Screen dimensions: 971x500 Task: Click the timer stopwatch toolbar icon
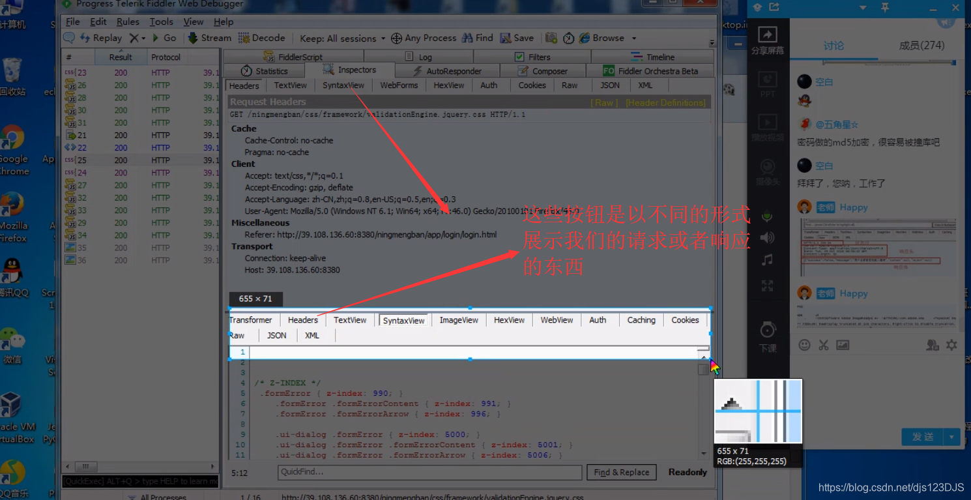point(568,38)
